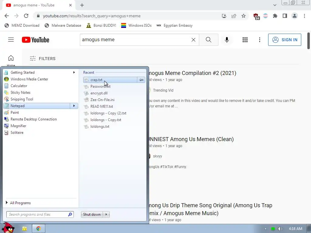311x233 pixels.
Task: Open MEMZ Download bookmark
Action: click(22, 25)
